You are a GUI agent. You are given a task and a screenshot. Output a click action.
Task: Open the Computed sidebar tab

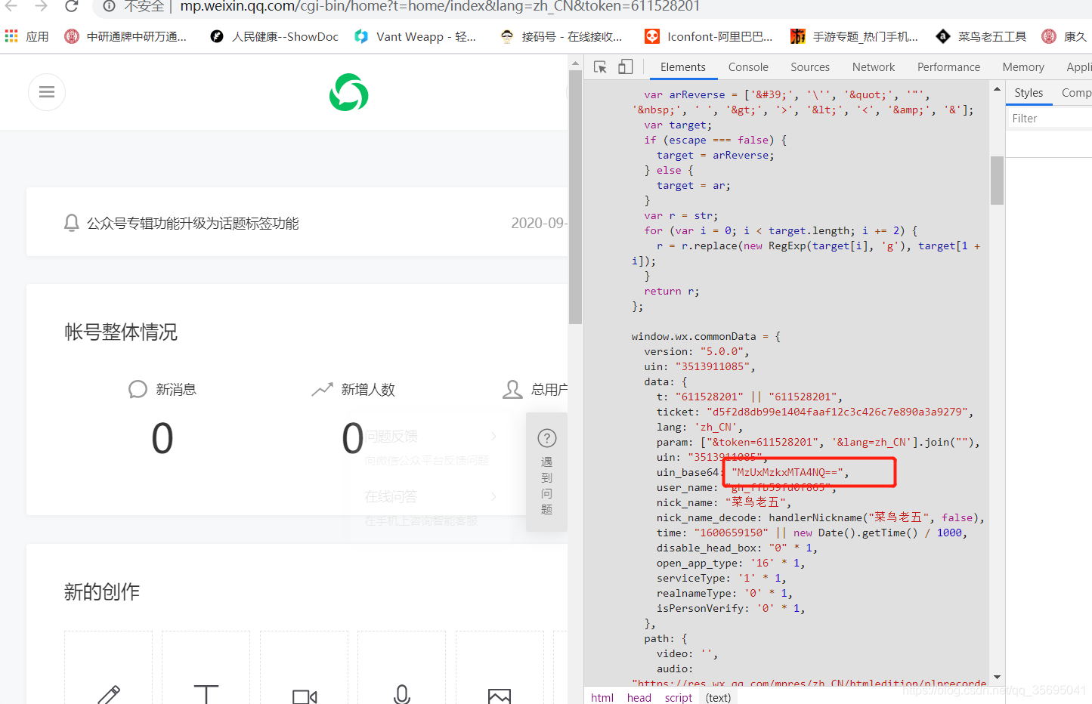[x=1076, y=93]
